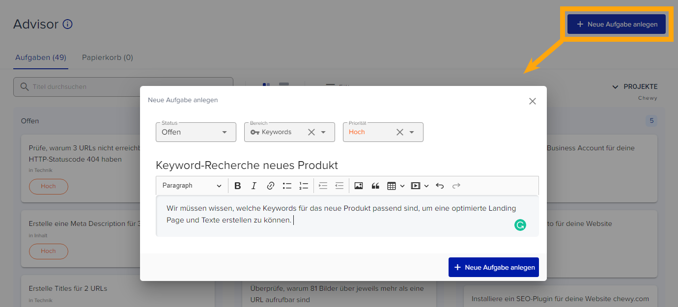Image resolution: width=678 pixels, height=307 pixels.
Task: Click the count badge showing 5
Action: click(651, 121)
